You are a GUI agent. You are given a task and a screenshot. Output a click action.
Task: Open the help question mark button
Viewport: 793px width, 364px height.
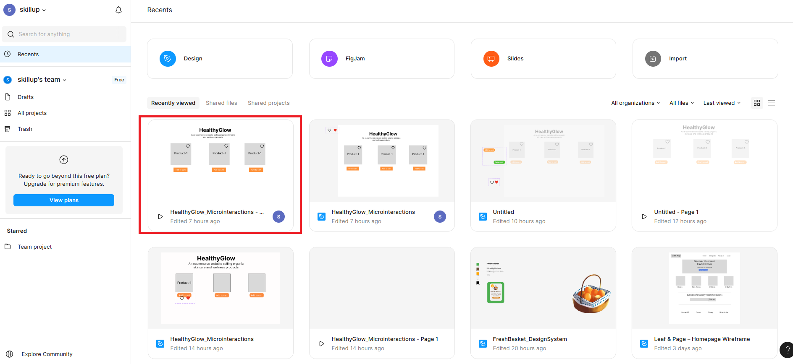tap(787, 350)
